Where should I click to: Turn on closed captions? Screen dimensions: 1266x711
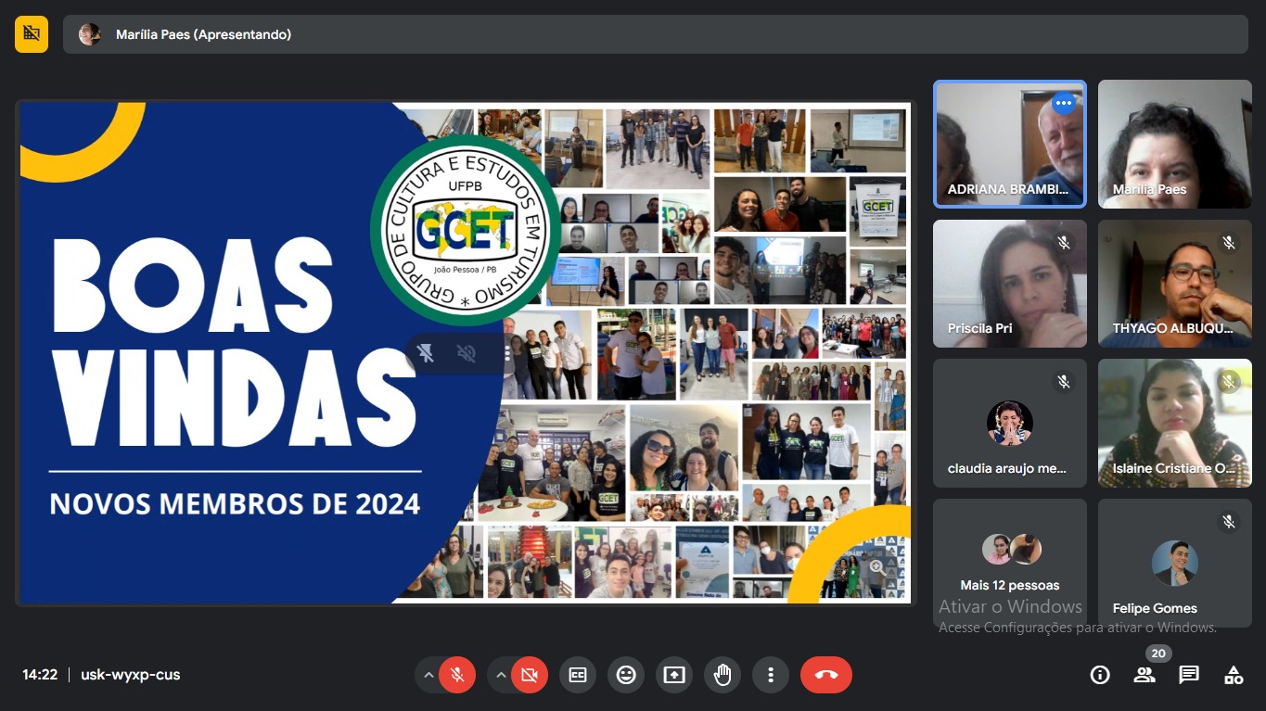point(578,675)
